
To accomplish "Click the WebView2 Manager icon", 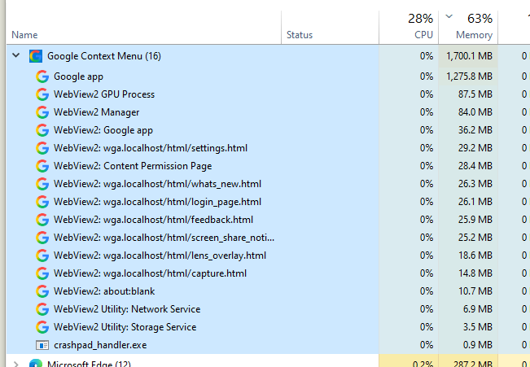I will pyautogui.click(x=42, y=112).
